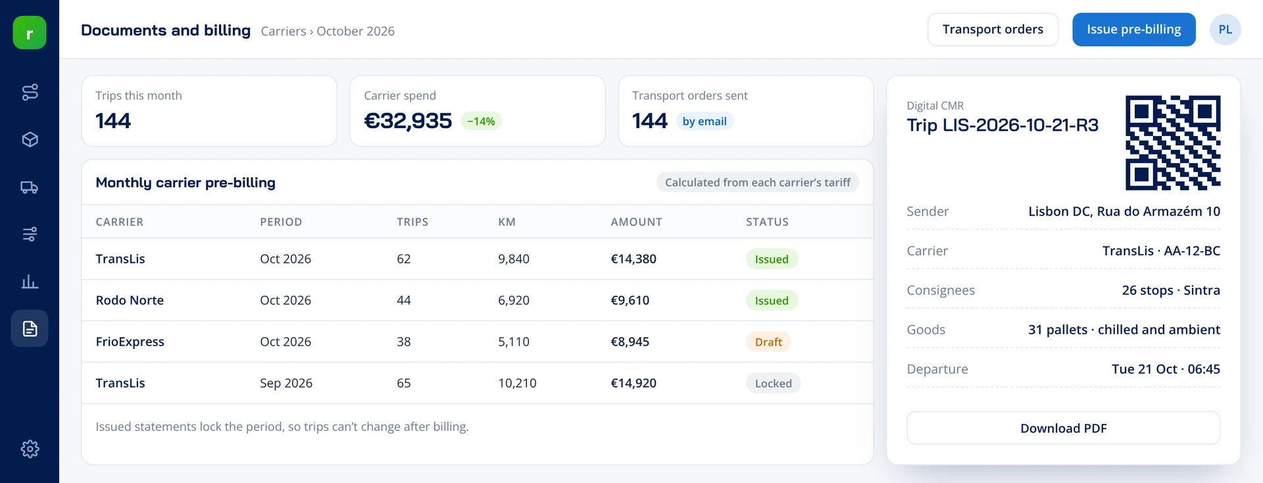Click the '26 stops · Sintra' value
The image size is (1263, 483).
click(x=1171, y=290)
